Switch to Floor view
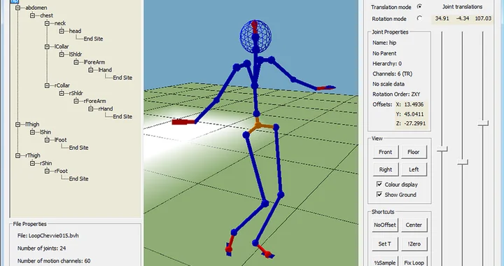The image size is (504, 266). [x=414, y=152]
